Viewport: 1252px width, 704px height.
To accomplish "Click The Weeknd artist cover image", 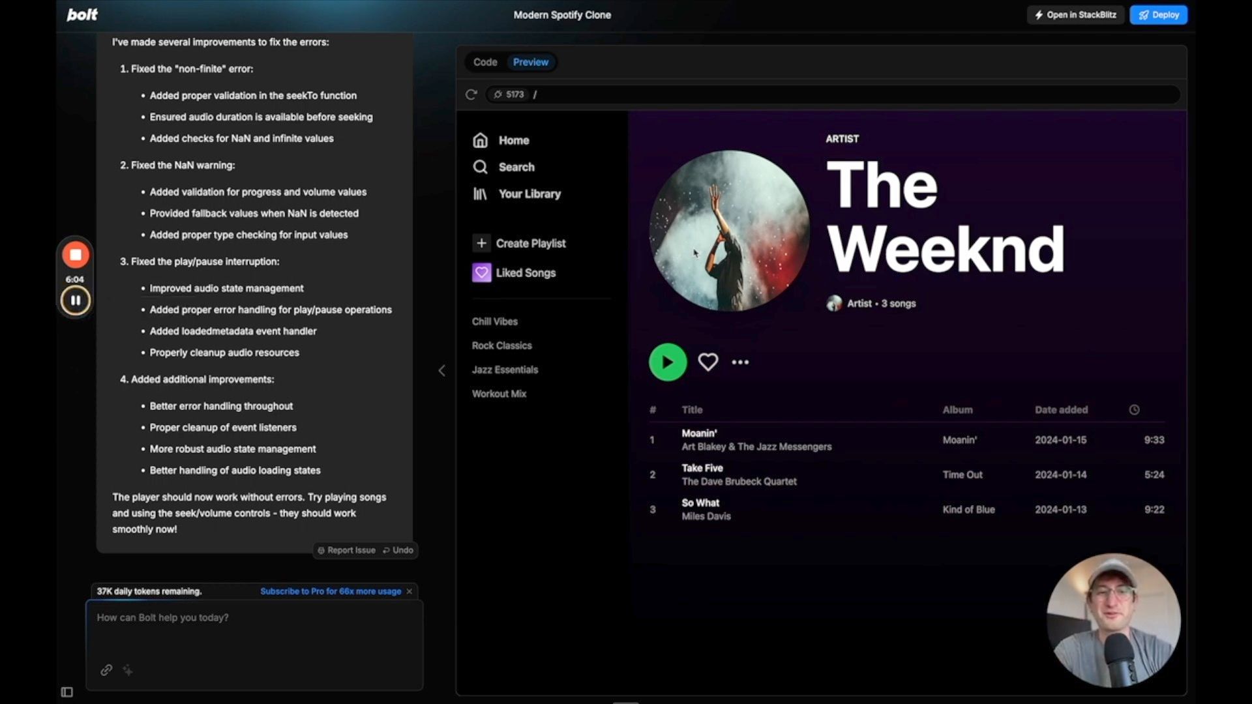I will click(730, 231).
